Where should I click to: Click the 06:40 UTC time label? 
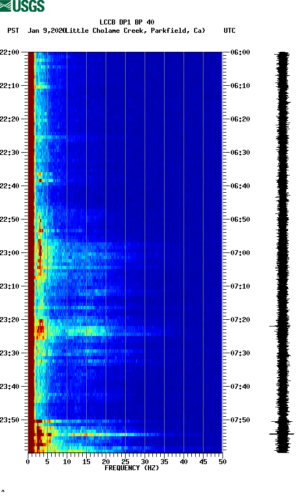click(x=240, y=186)
